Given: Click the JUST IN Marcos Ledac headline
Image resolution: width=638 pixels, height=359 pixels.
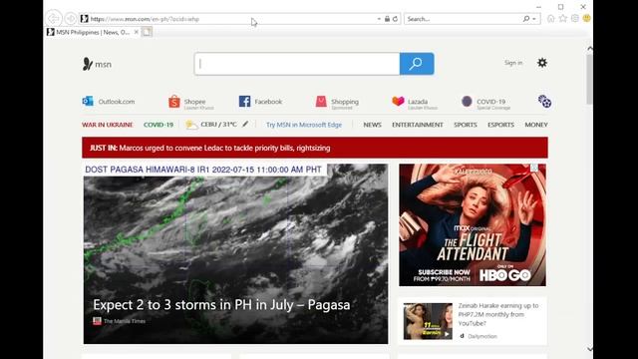Looking at the screenshot, I should pos(210,149).
